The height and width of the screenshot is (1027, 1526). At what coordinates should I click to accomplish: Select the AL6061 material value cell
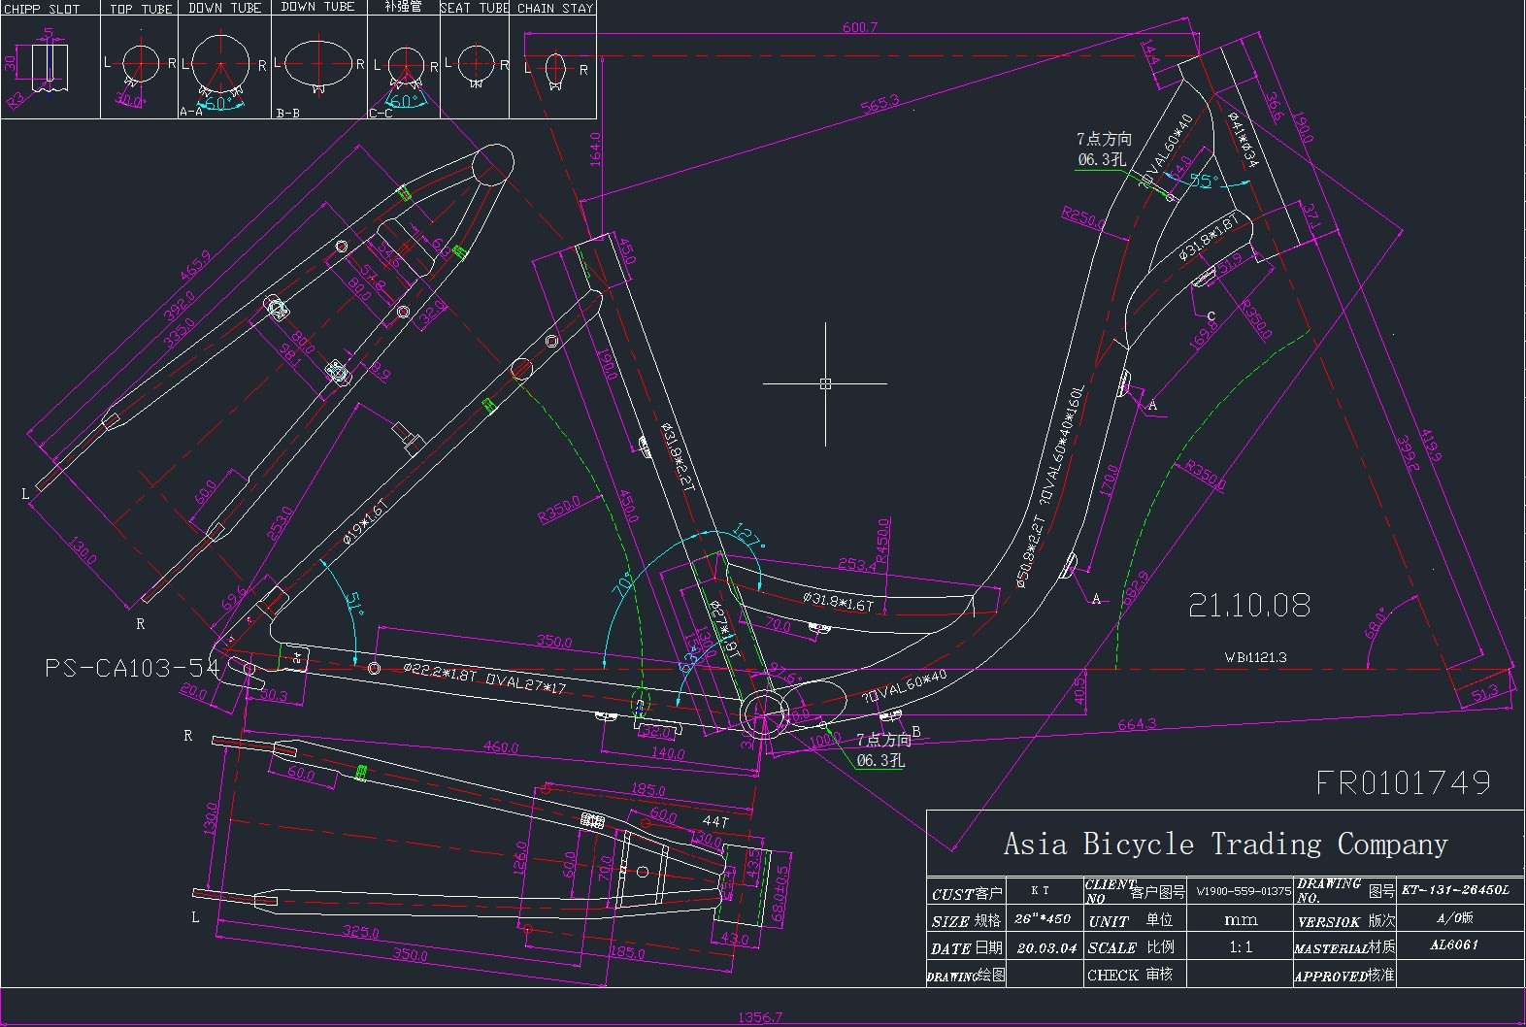click(x=1455, y=945)
